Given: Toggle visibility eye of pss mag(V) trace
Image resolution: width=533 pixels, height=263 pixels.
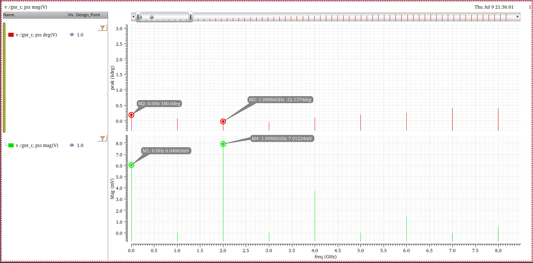Looking at the screenshot, I should [x=72, y=145].
